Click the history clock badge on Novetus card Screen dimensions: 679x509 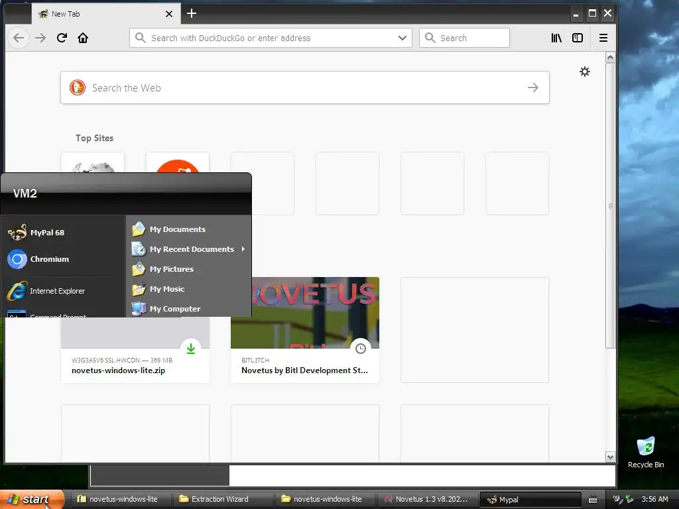pyautogui.click(x=360, y=349)
